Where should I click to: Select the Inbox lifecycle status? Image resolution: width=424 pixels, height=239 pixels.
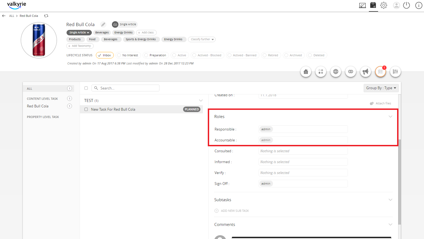coord(105,55)
